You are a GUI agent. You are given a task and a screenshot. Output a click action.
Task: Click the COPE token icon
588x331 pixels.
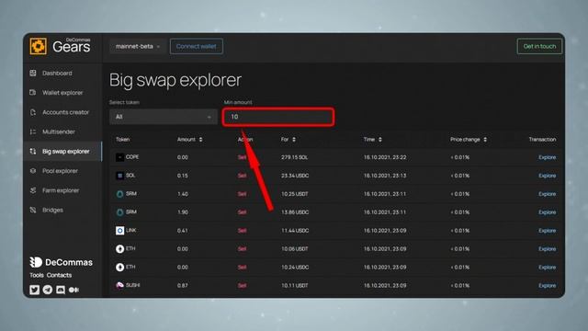pyautogui.click(x=119, y=157)
